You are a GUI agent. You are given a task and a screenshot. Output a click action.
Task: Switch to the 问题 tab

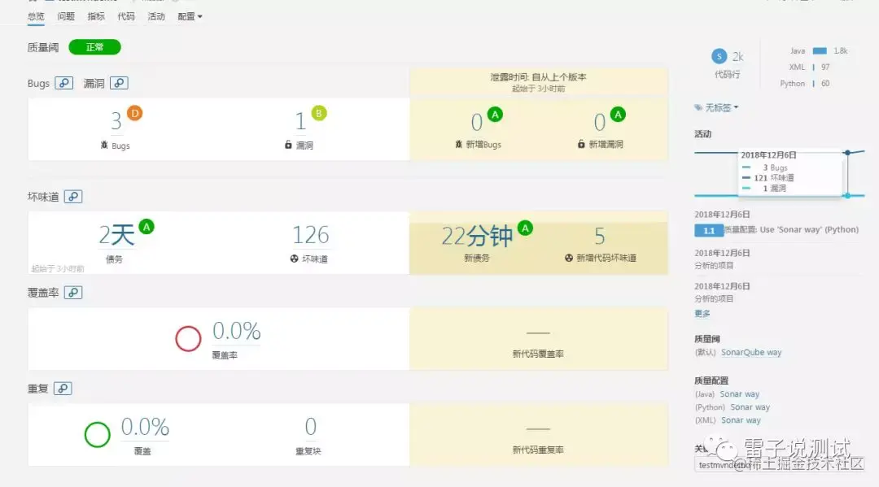[x=66, y=17]
